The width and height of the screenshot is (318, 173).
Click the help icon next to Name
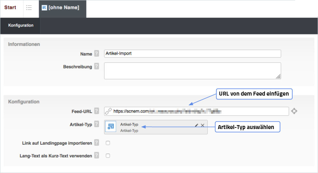pos(97,54)
